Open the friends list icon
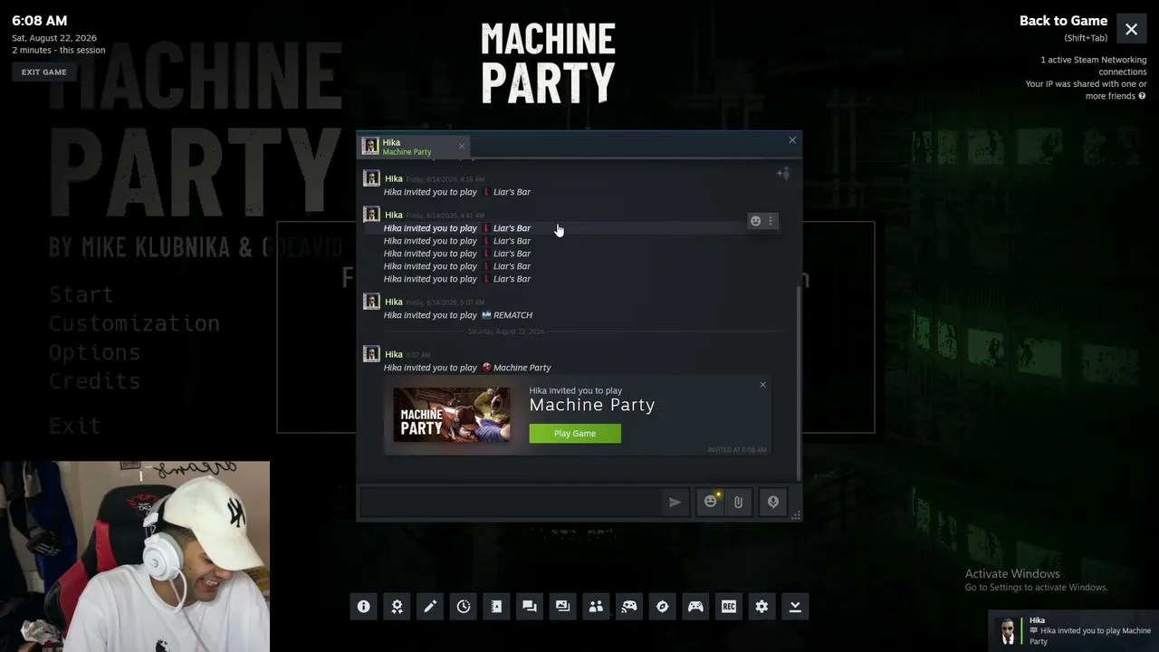 (x=596, y=607)
